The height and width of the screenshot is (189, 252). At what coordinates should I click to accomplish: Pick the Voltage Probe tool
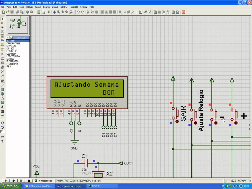[2, 71]
